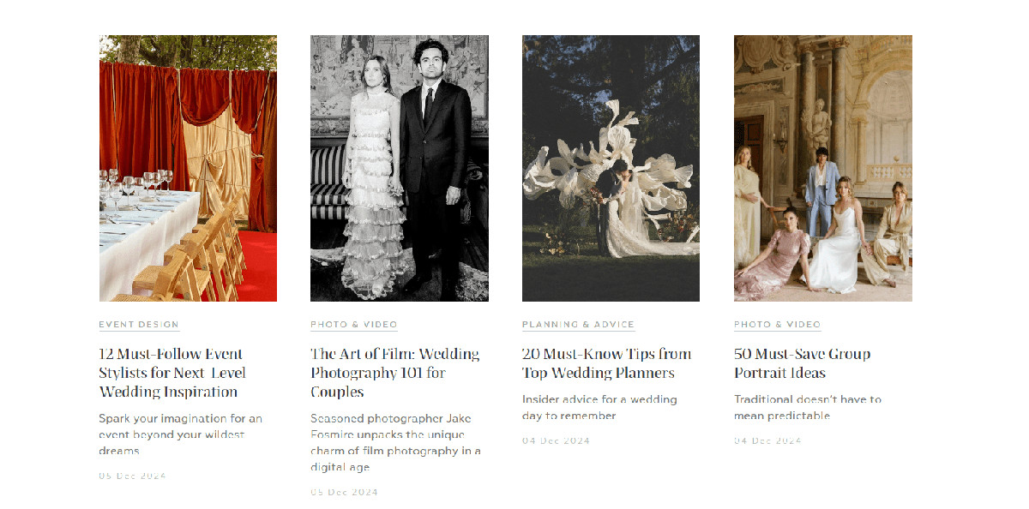Open The Art of Film article title

pos(395,373)
